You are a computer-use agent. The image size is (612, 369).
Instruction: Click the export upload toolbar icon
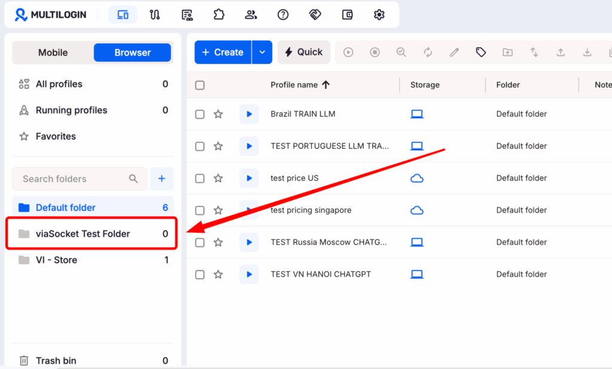561,53
